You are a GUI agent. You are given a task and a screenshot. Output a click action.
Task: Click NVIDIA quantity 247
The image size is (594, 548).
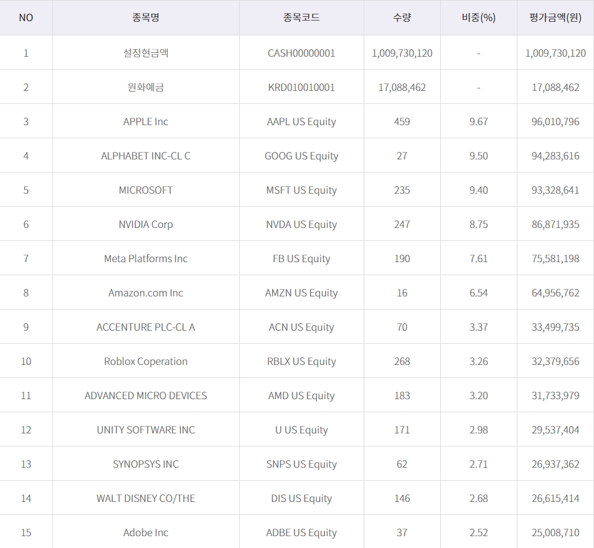(x=402, y=224)
